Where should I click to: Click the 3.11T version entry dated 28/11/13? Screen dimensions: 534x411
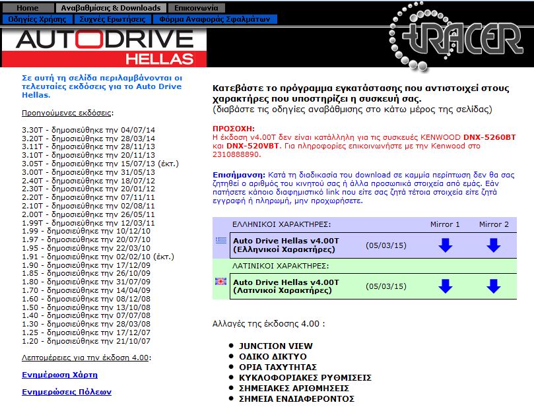88,146
